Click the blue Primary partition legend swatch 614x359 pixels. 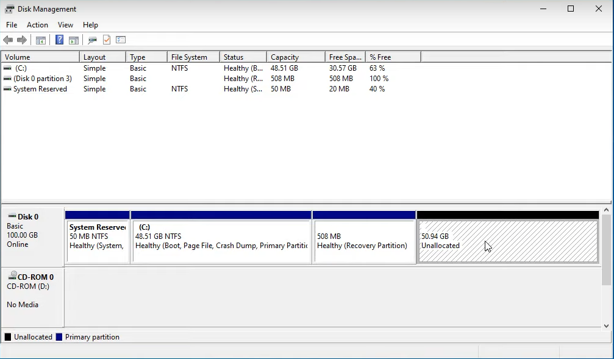[x=59, y=336]
